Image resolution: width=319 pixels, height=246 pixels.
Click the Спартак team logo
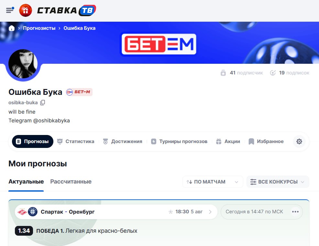coord(22,212)
